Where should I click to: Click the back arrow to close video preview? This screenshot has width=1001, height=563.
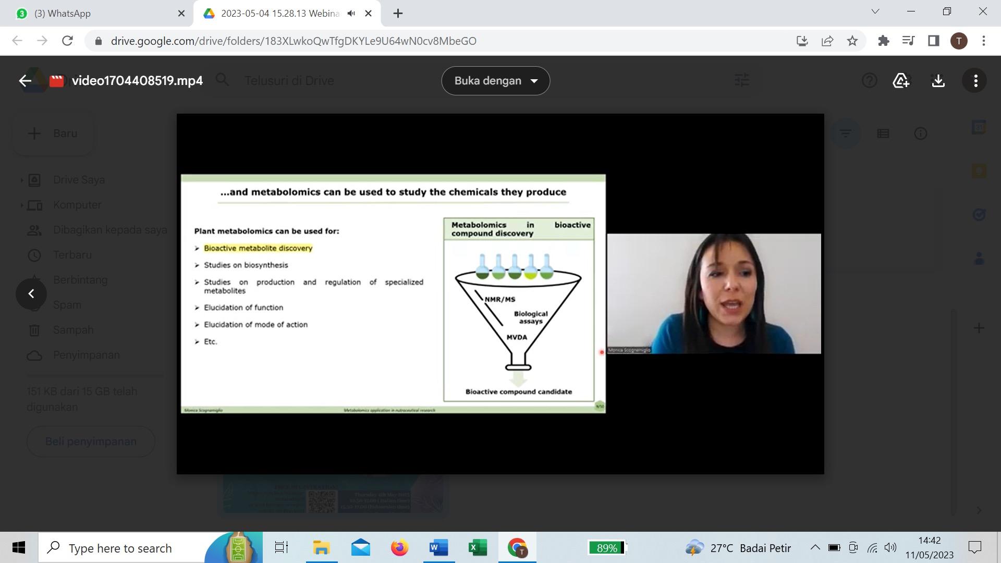click(x=25, y=81)
